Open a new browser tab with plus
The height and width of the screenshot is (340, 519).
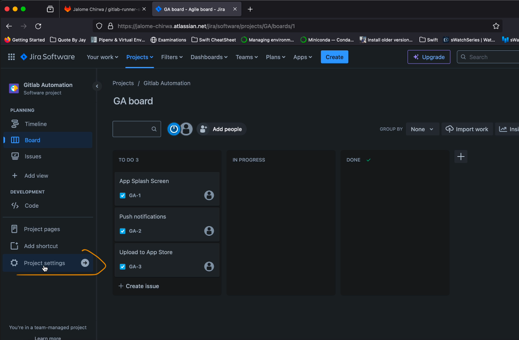tap(250, 9)
